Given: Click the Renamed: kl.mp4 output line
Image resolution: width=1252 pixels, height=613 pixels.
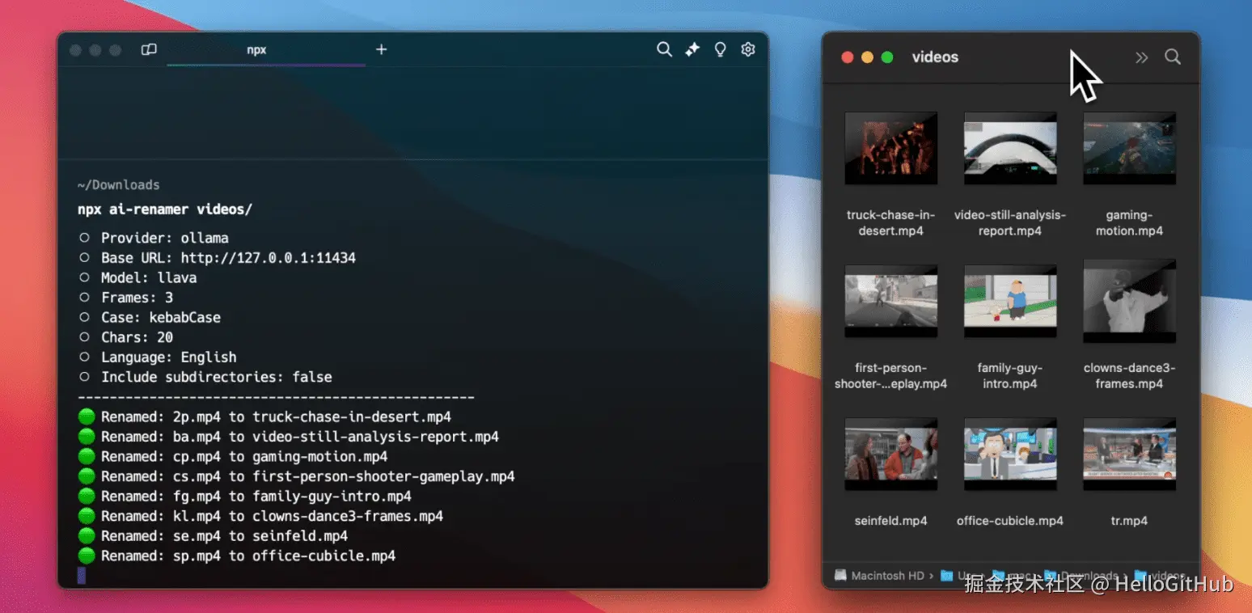Looking at the screenshot, I should tap(260, 516).
